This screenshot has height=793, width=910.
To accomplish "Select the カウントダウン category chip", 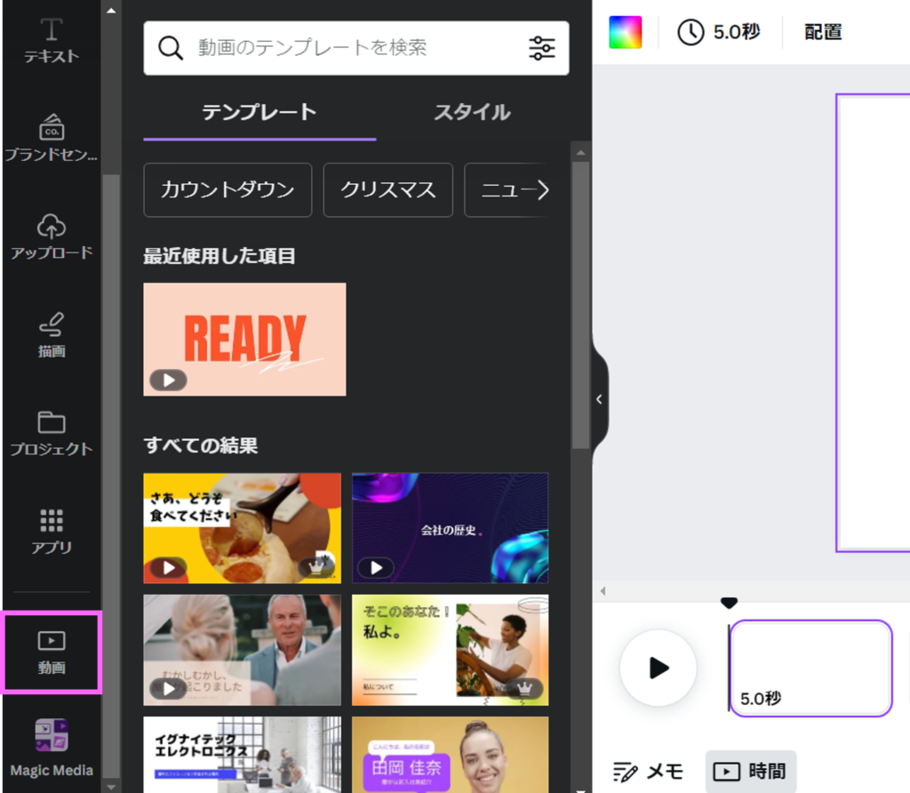I will coord(227,190).
